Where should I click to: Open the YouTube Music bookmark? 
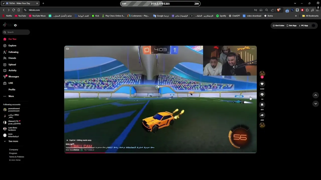[37, 16]
